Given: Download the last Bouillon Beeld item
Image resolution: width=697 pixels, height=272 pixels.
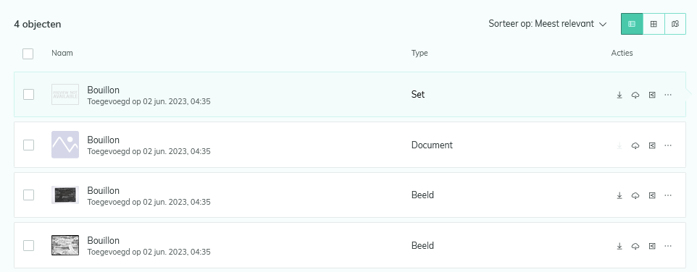Looking at the screenshot, I should click(619, 246).
